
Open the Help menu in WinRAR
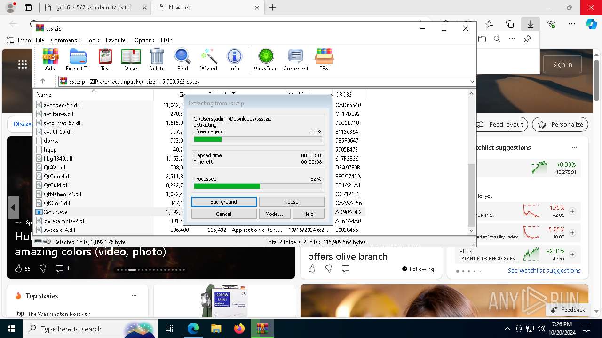(166, 40)
